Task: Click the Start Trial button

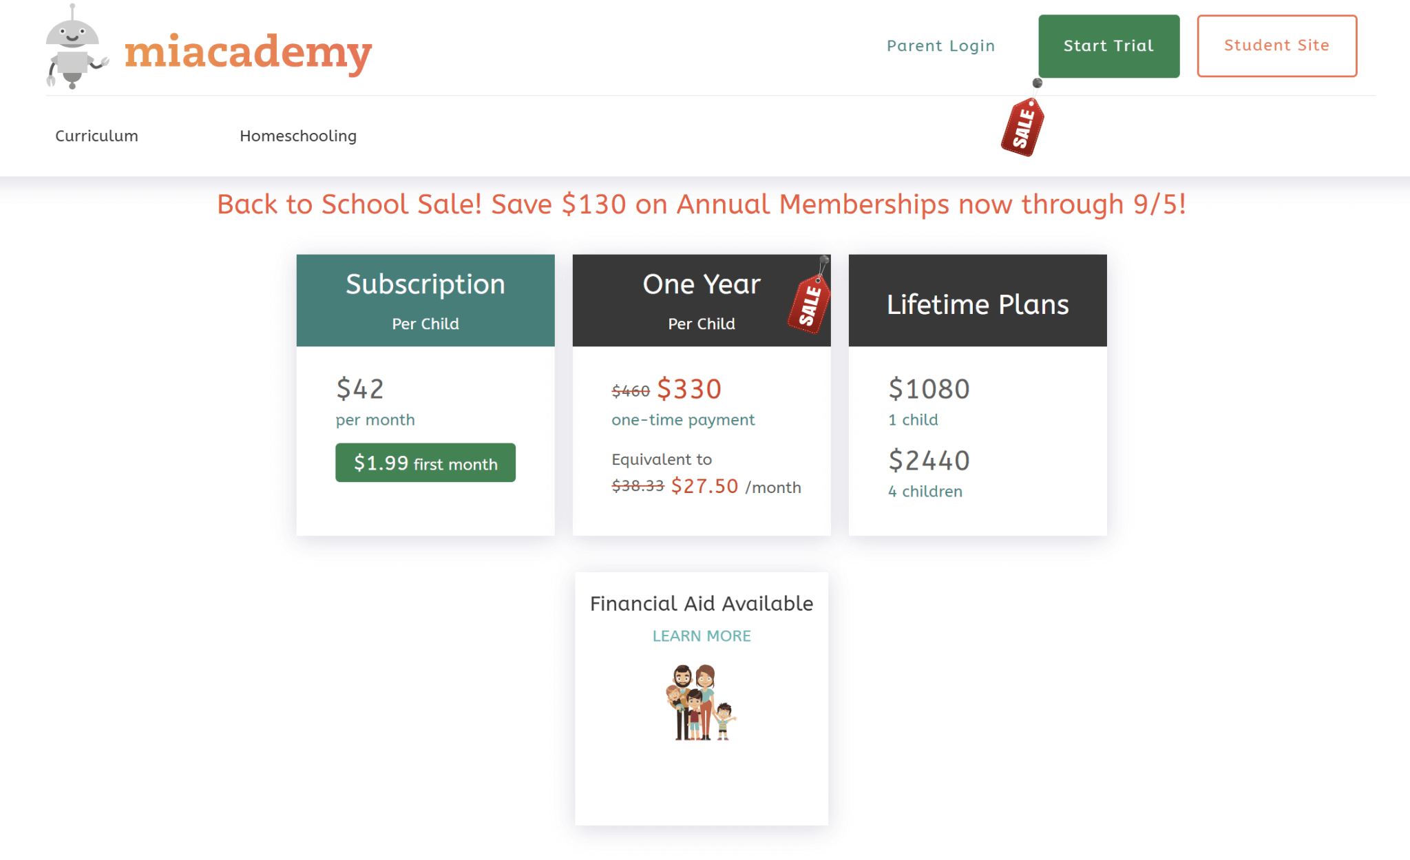Action: [1108, 45]
